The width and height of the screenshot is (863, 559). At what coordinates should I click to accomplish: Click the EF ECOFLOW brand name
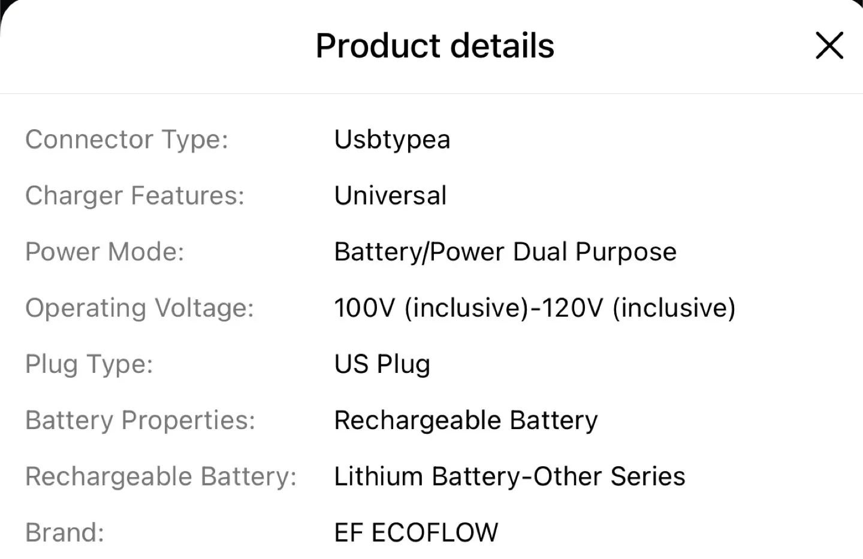[x=416, y=532]
